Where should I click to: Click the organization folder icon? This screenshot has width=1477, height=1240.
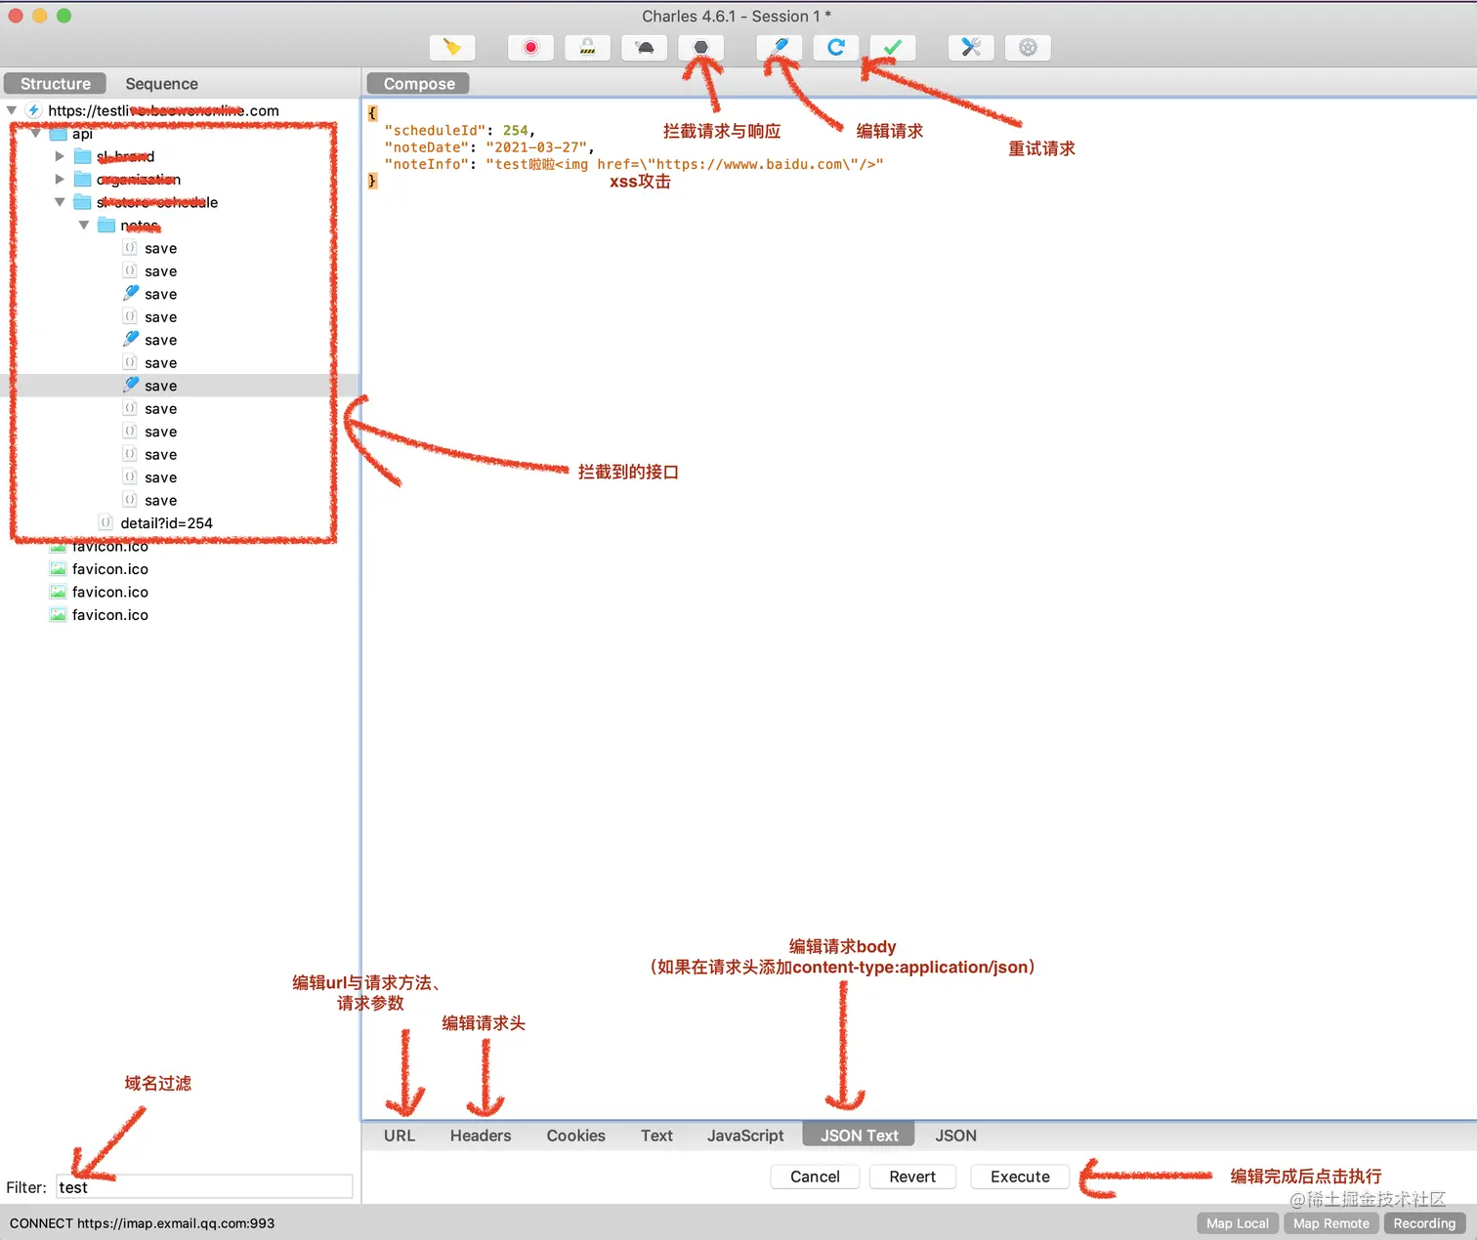[x=83, y=179]
